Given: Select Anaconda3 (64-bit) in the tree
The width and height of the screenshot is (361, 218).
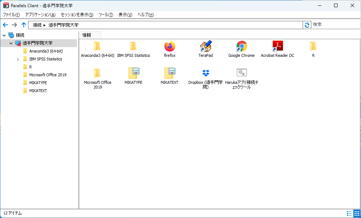Looking at the screenshot, I should [46, 51].
